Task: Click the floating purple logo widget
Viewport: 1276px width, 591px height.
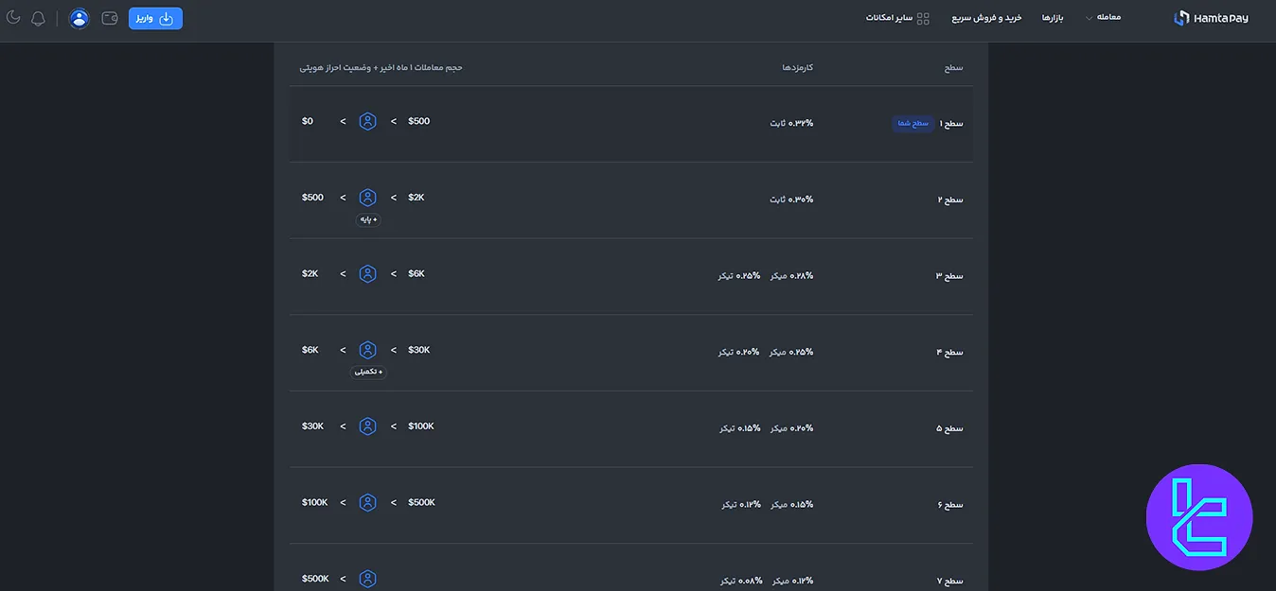Action: [1198, 517]
